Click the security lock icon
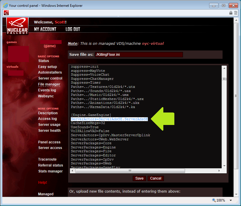This screenshot has width=241, height=206. pyautogui.click(x=231, y=13)
